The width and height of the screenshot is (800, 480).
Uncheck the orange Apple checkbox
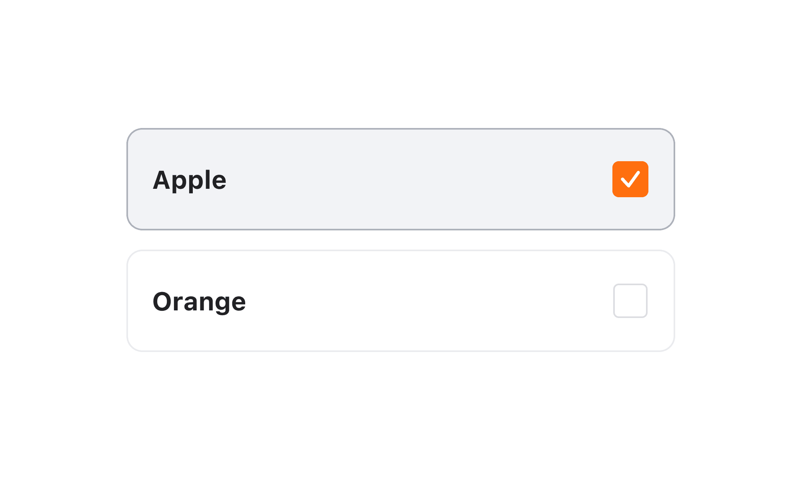pos(630,179)
